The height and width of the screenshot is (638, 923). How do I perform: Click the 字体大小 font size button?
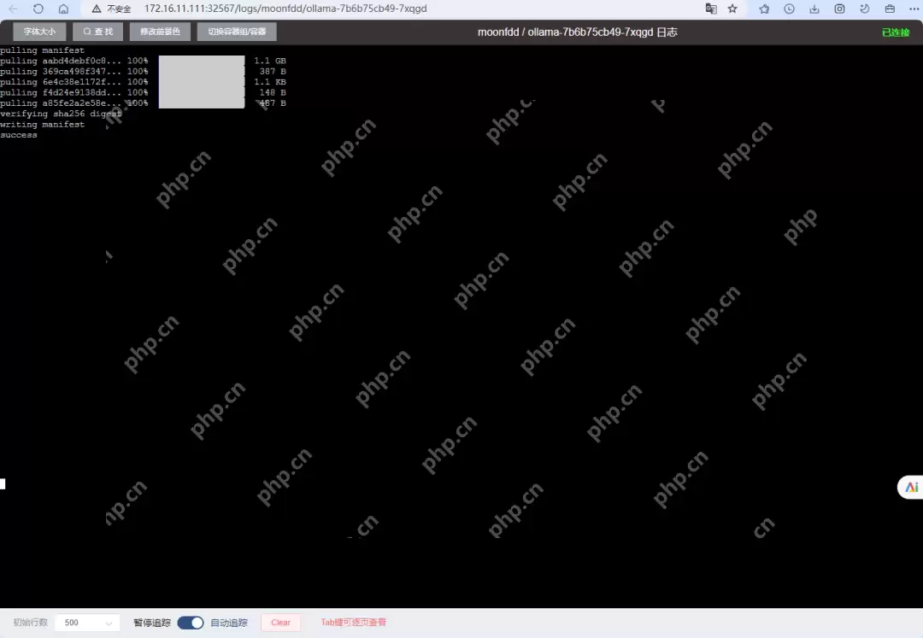click(x=38, y=31)
